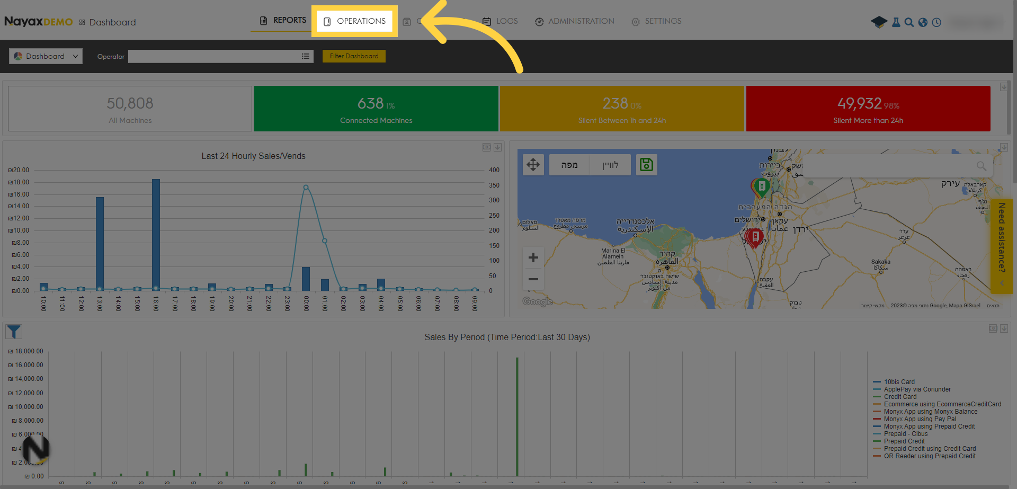Click the Sales By Period chart download arrow

[x=1004, y=328]
